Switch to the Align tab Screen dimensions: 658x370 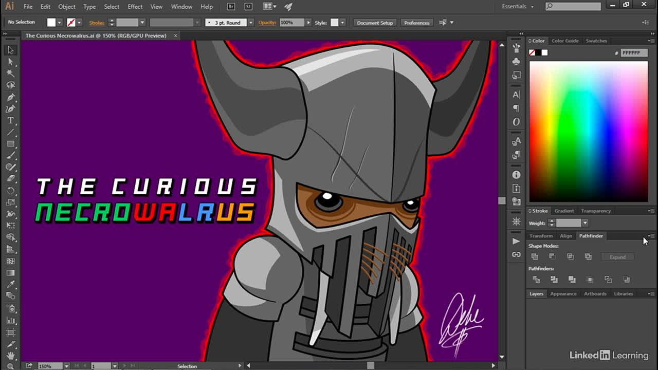(566, 236)
